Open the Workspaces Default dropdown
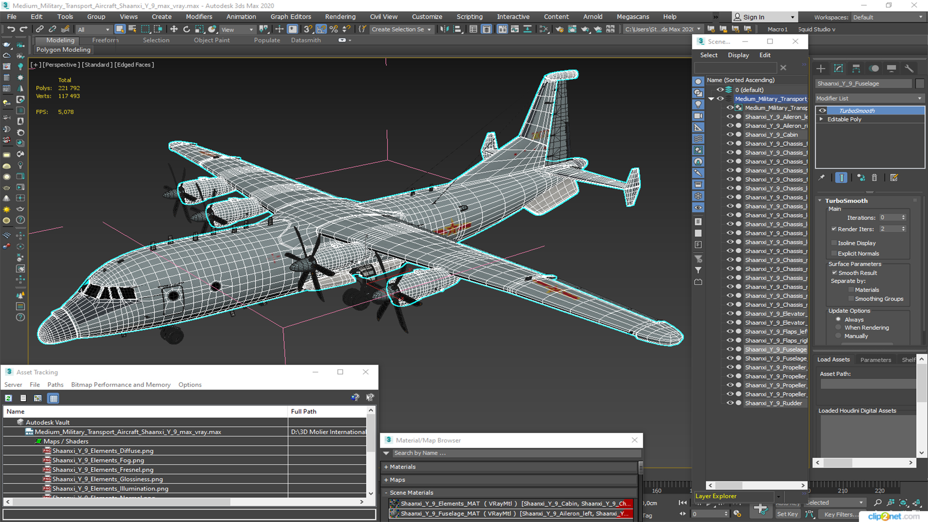Screen dimensions: 928x522 pos(887,17)
